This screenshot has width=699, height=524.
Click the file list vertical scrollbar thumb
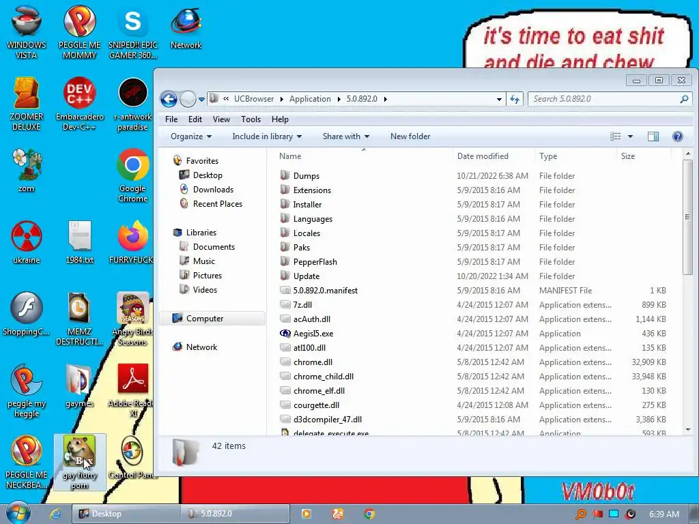(687, 217)
